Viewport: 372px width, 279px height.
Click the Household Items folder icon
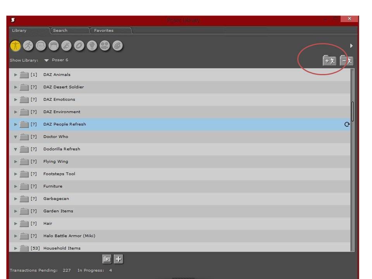(x=24, y=248)
